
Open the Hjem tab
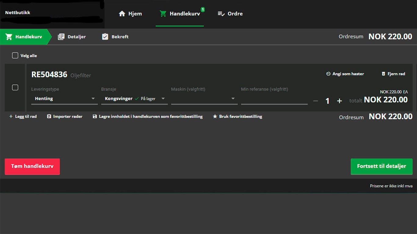coord(130,14)
